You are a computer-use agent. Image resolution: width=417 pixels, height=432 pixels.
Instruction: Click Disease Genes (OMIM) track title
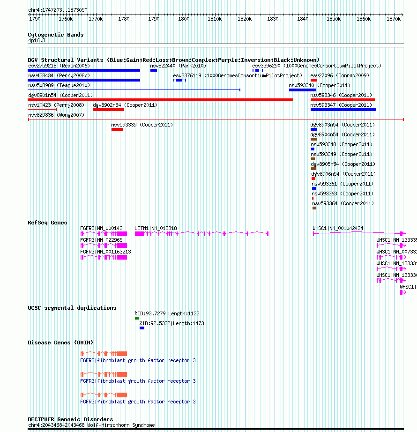(x=60, y=343)
